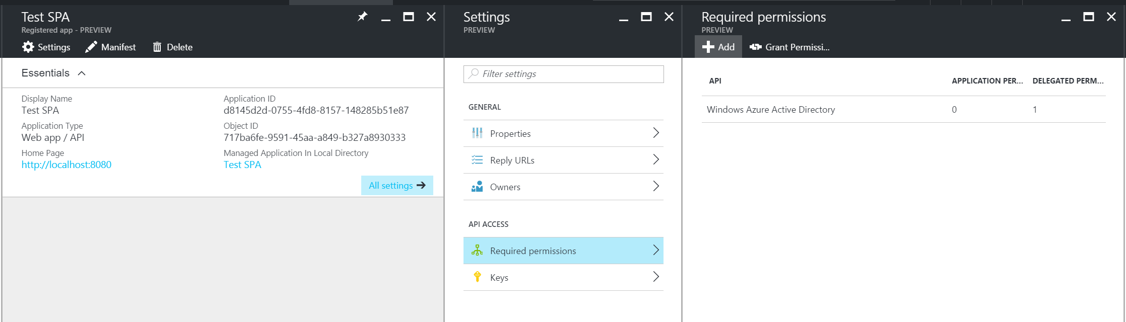Open the http://localhost:8080 home page link
The image size is (1126, 322).
coord(67,165)
